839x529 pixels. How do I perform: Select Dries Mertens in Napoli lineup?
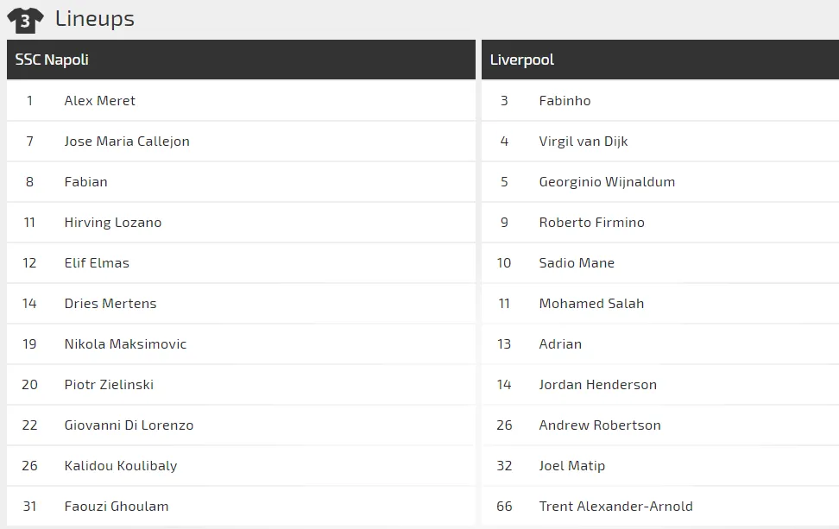click(x=110, y=304)
